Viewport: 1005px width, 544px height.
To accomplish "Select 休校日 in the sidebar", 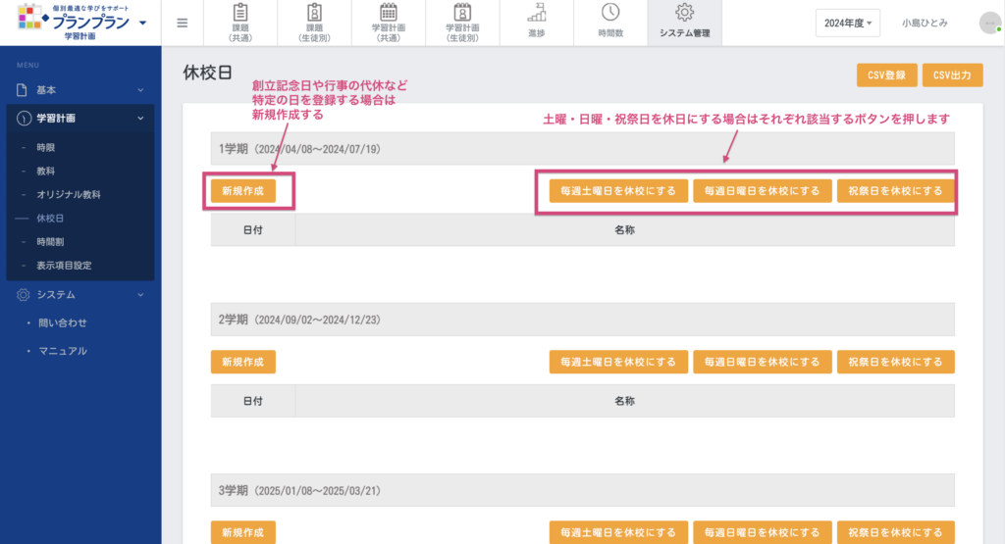I will click(50, 219).
